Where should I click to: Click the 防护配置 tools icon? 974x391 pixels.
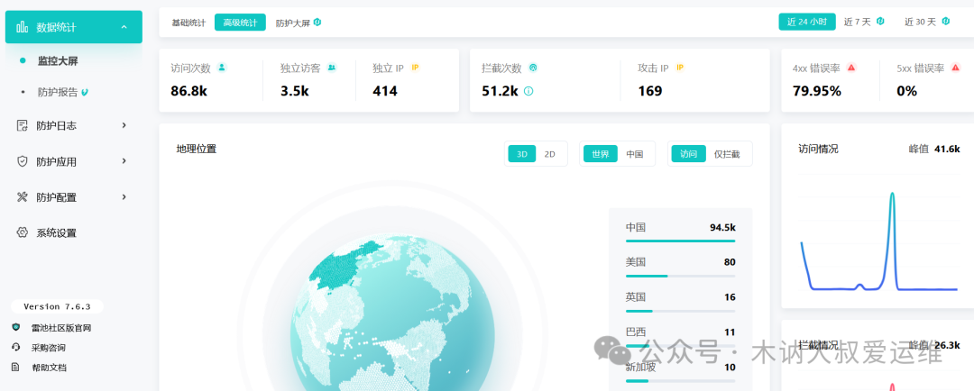coord(23,197)
